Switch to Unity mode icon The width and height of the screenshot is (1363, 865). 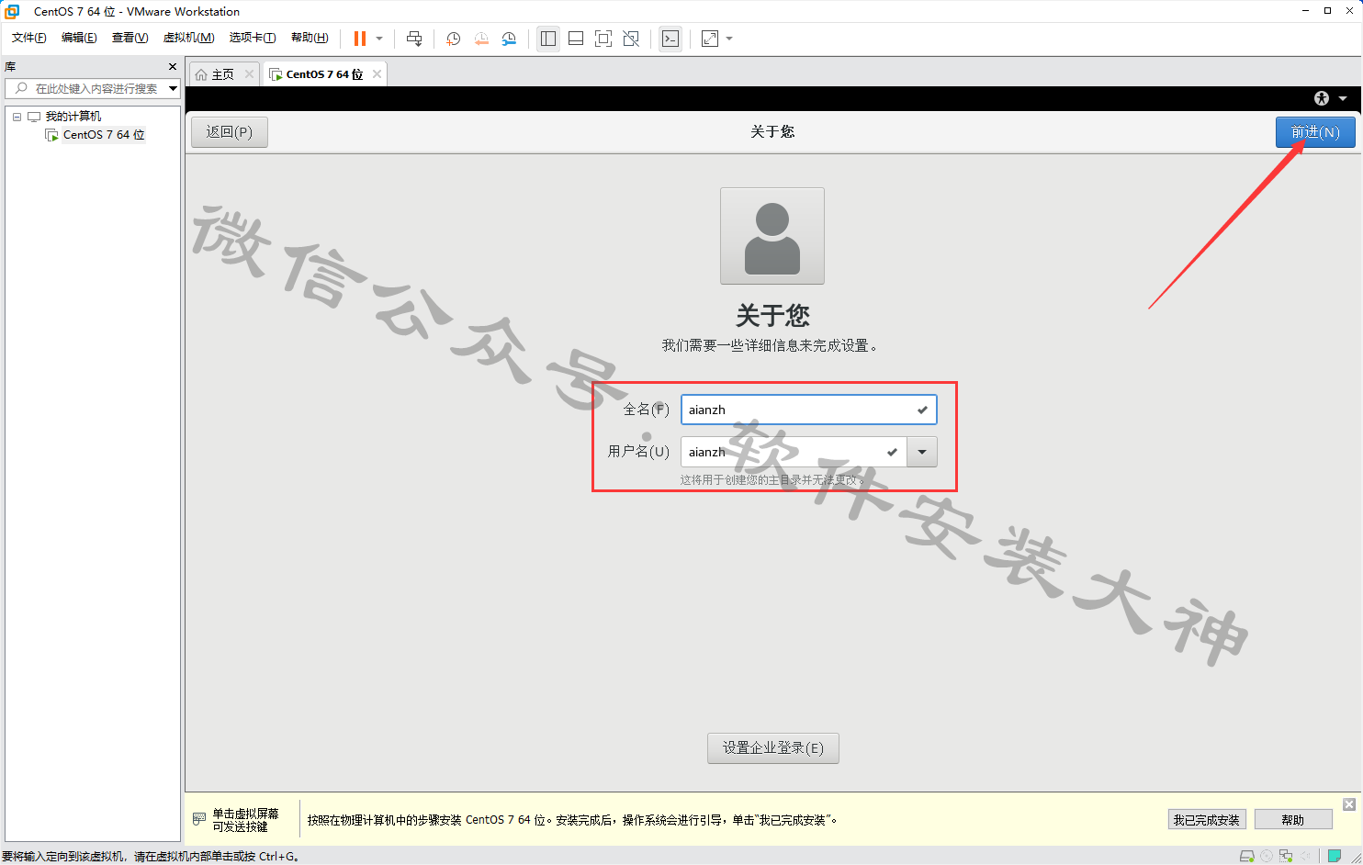(x=631, y=39)
